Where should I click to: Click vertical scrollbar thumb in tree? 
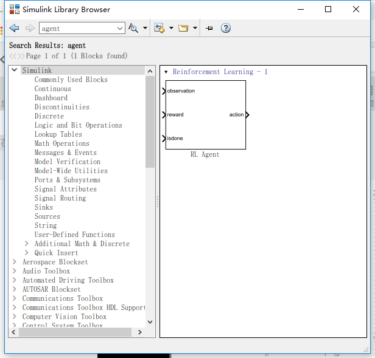click(x=150, y=122)
